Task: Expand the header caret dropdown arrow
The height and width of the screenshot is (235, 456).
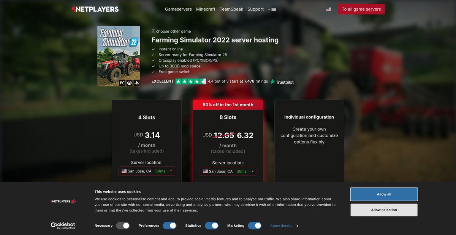Action: coord(269,9)
